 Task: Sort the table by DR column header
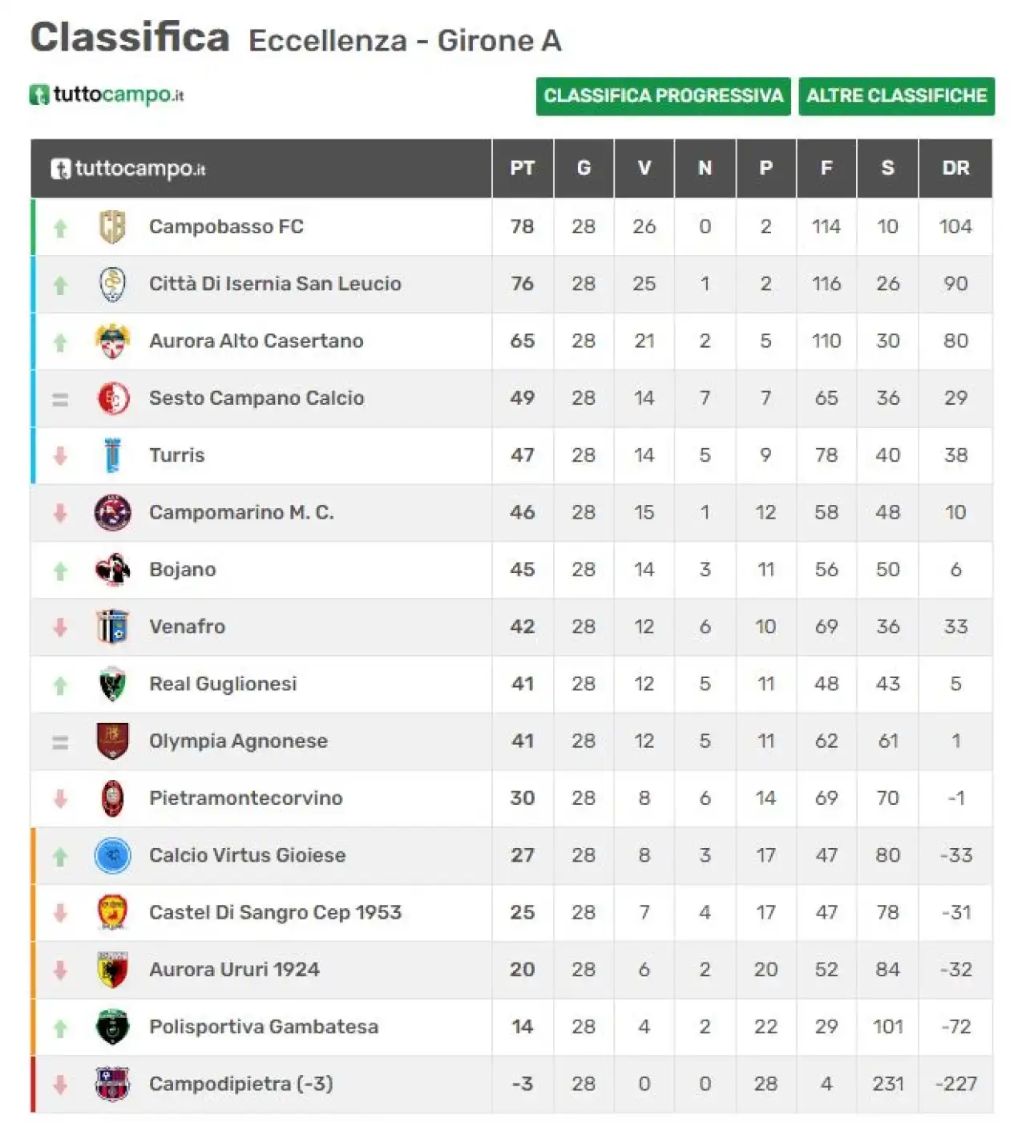tap(955, 168)
